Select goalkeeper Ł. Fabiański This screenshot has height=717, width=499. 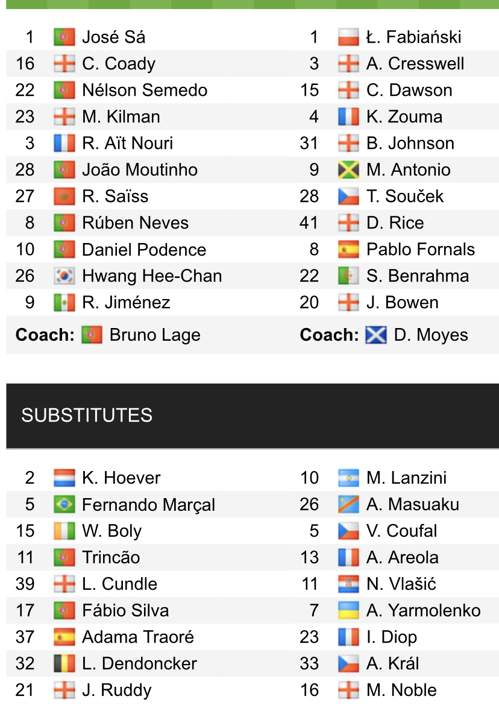click(413, 37)
